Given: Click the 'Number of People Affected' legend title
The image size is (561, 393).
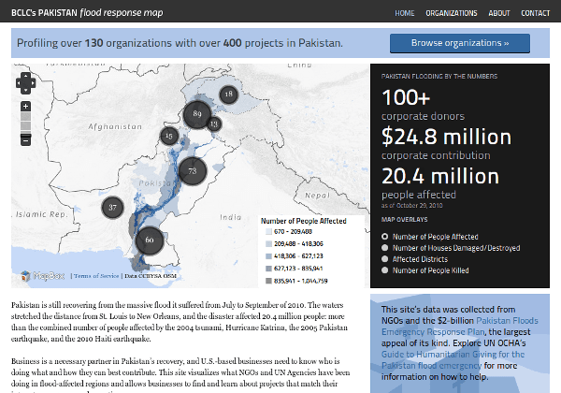Looking at the screenshot, I should tap(303, 221).
